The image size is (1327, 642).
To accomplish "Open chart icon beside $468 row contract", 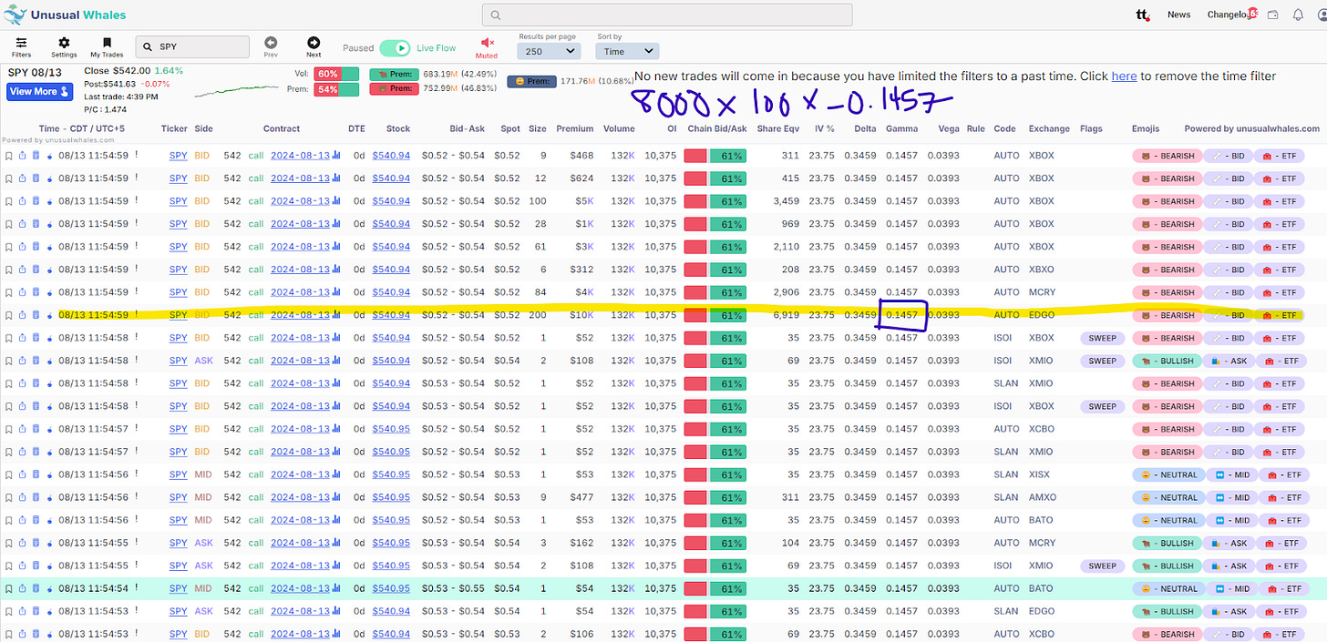I will [337, 156].
